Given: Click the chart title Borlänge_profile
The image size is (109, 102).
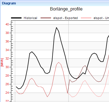Looking at the screenshot, I should click(66, 9).
